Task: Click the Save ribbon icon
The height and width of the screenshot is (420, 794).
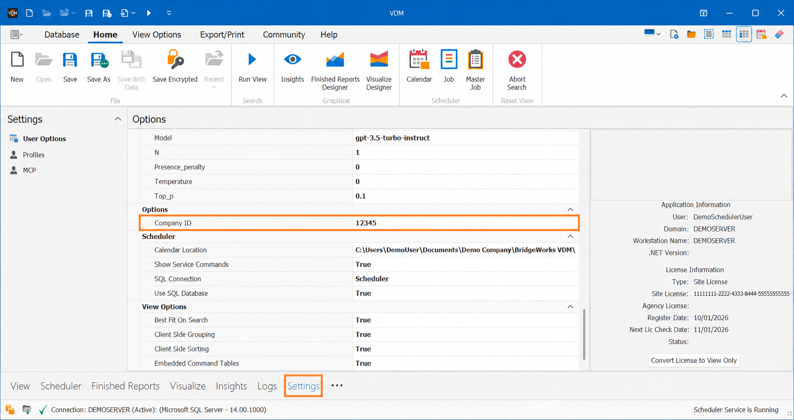Action: pos(70,60)
